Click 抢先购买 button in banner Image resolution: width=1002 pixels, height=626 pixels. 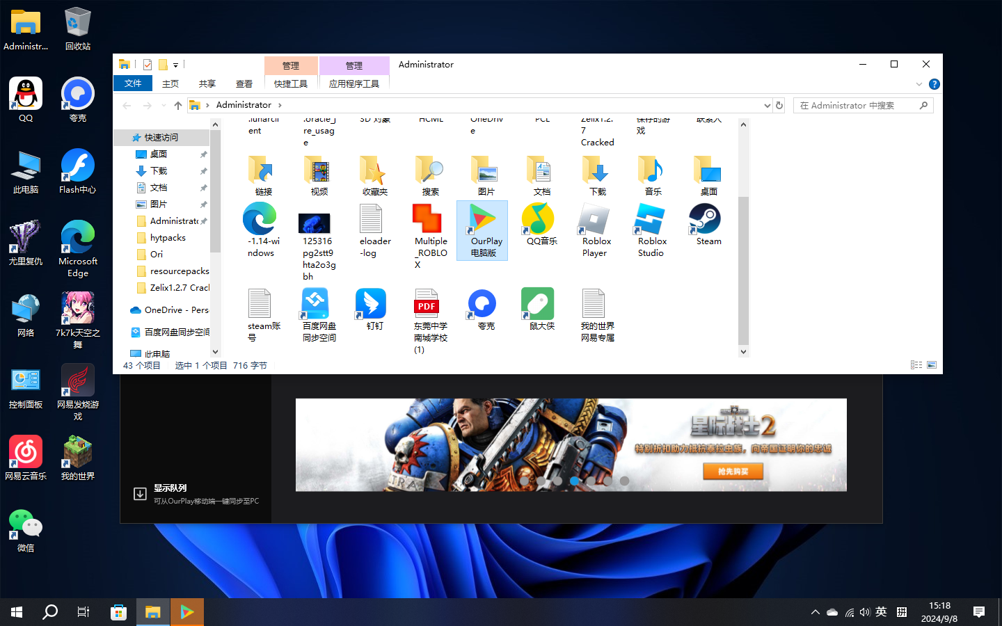click(733, 471)
